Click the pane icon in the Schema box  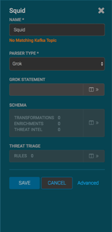point(91,123)
